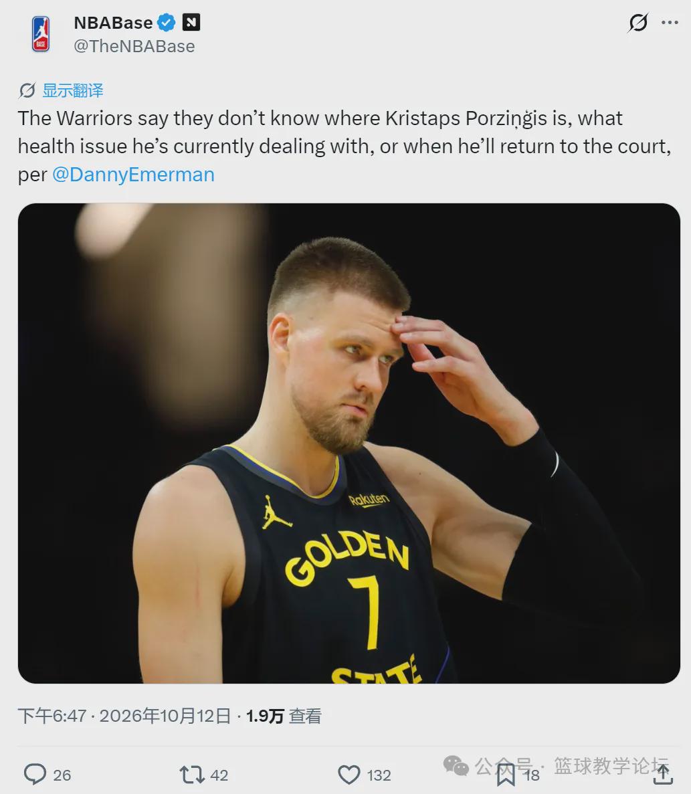The image size is (691, 794).
Task: Click the reply speech bubble icon
Action: [35, 774]
